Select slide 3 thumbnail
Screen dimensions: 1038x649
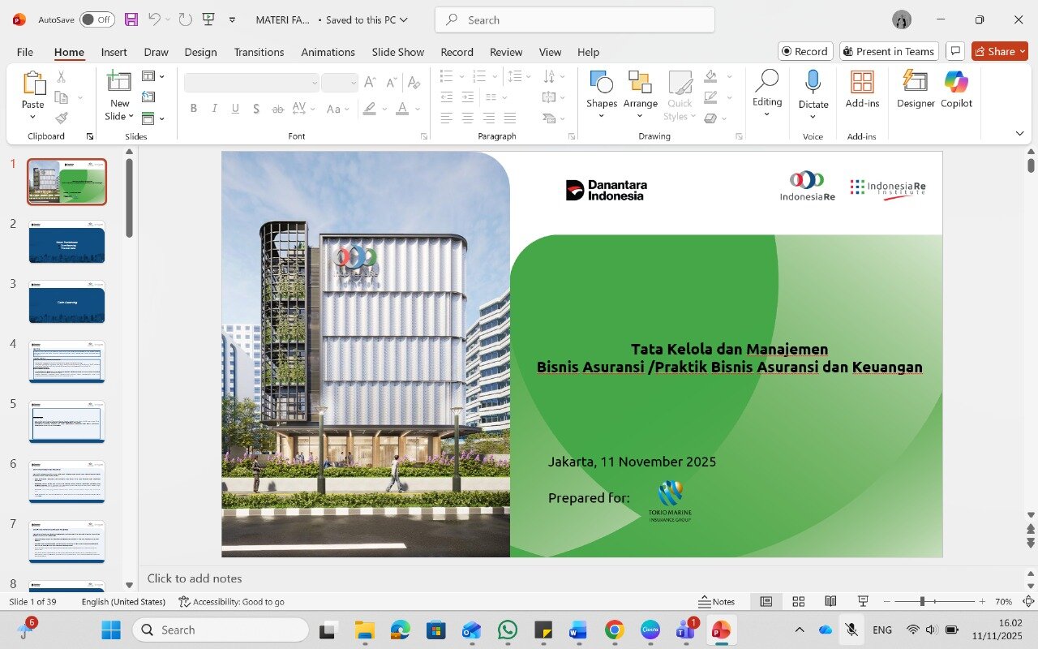66,302
